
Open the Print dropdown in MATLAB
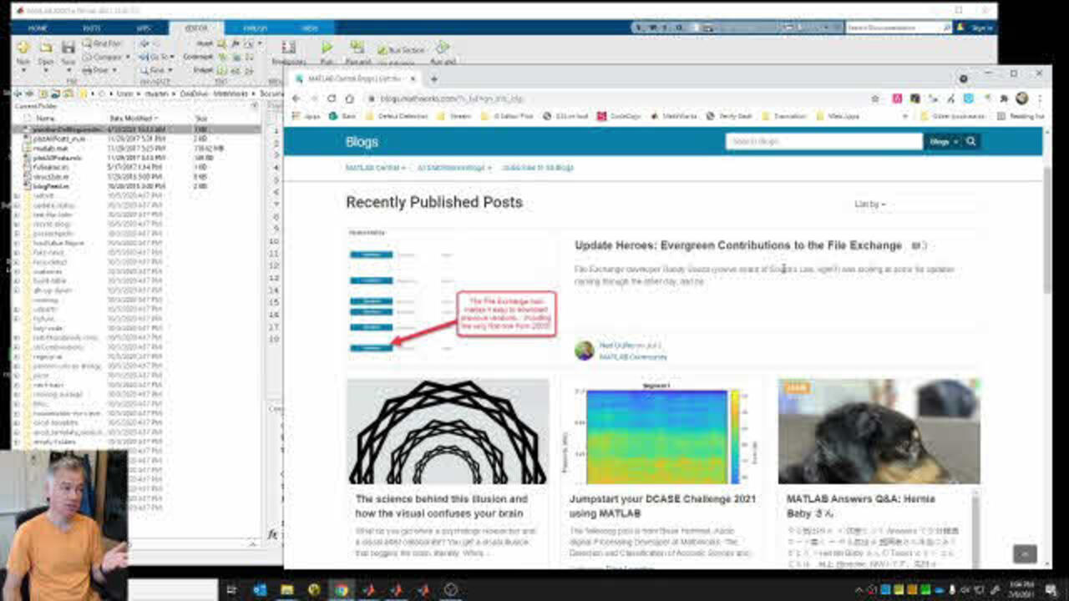(99, 70)
